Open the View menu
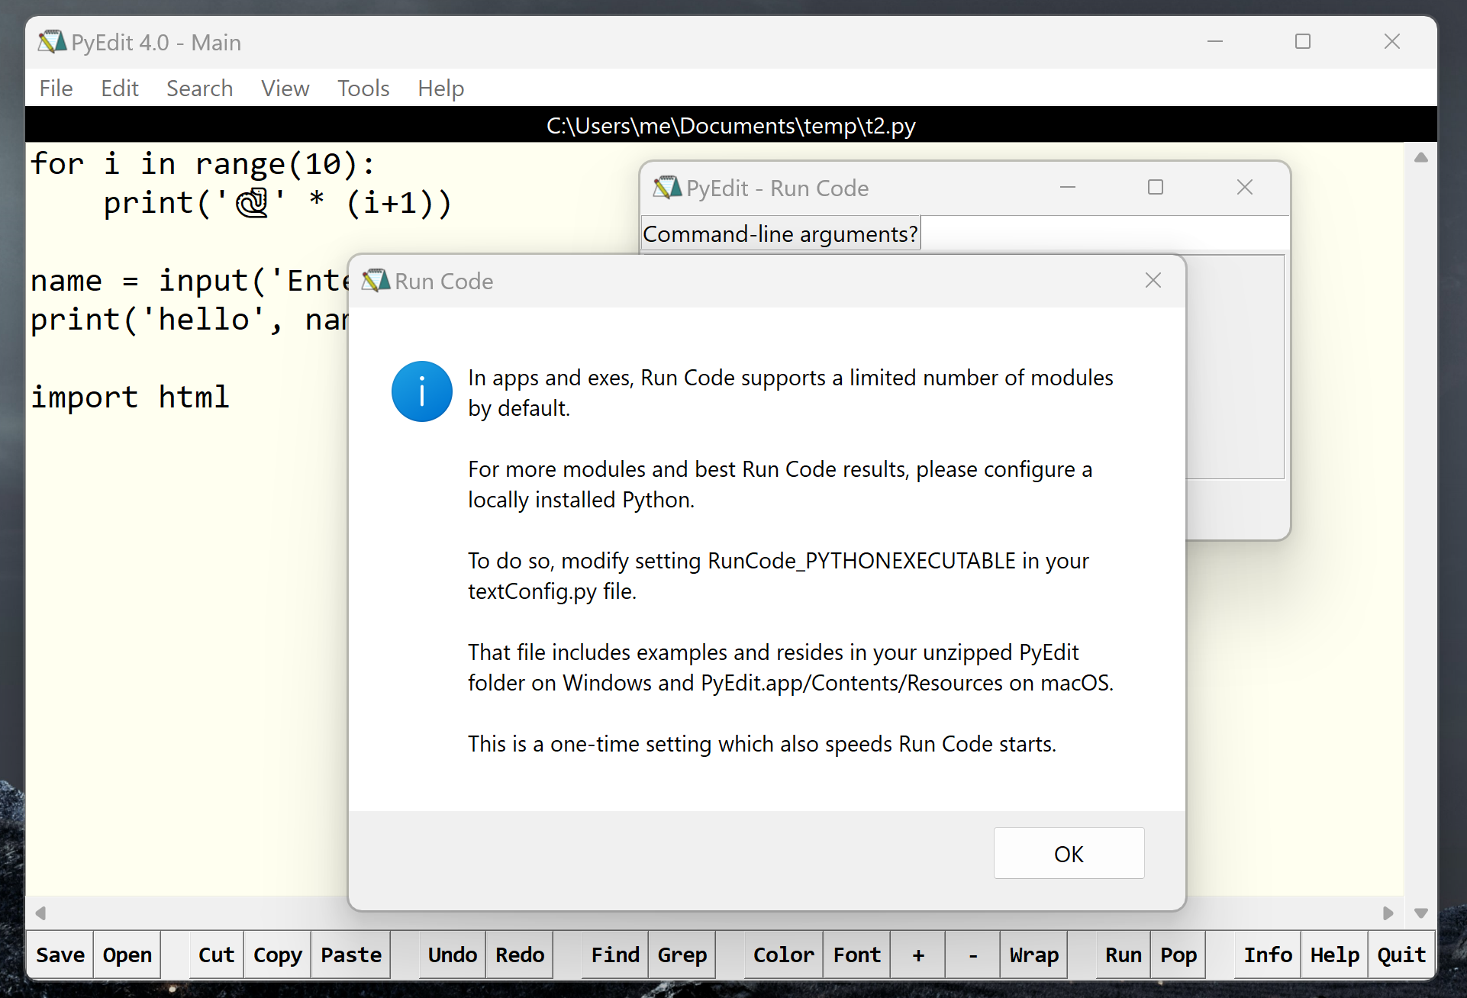This screenshot has width=1467, height=998. 285,89
